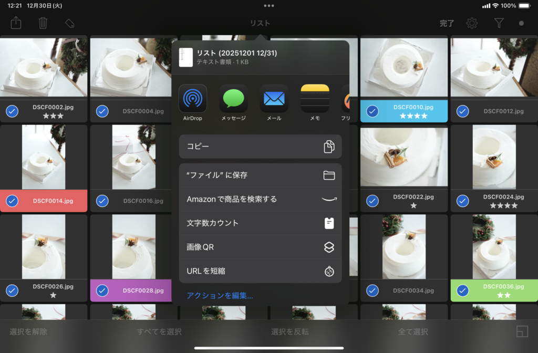Viewport: 538px width, 353px height.
Task: Open settings with the gear icon
Action: (472, 23)
